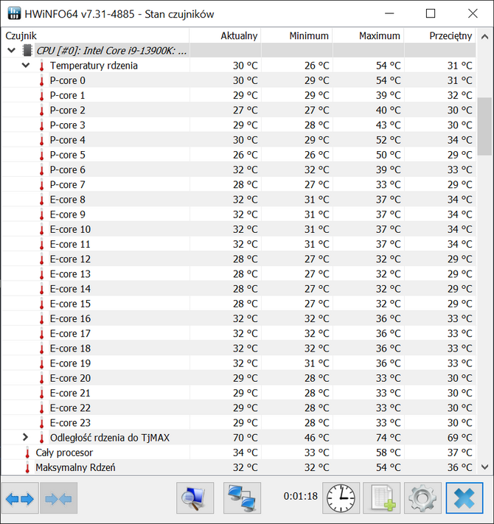Maximize the HWiNFO64 sensor window
The width and height of the screenshot is (494, 524).
point(431,14)
